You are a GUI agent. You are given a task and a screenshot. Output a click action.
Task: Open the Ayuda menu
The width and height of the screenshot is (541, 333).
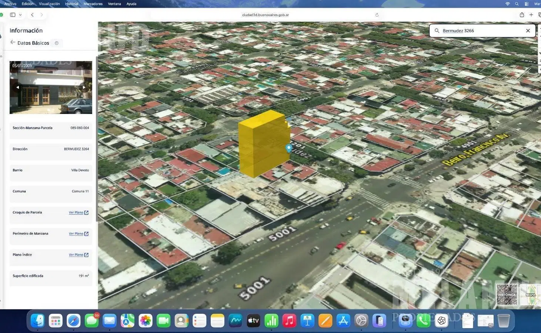(x=131, y=4)
